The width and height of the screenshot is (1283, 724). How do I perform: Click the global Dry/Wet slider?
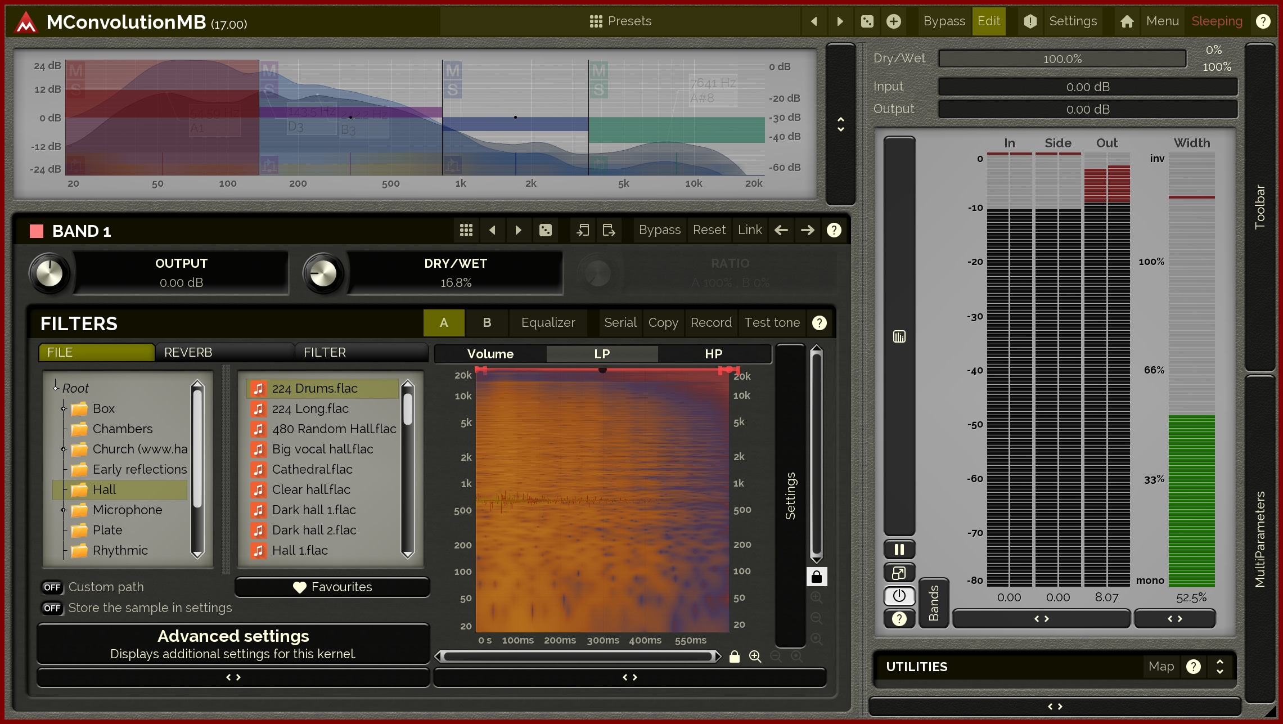(1062, 59)
